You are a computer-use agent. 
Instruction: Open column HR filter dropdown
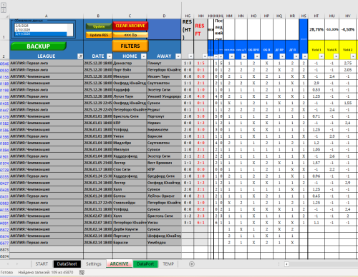click(296, 56)
